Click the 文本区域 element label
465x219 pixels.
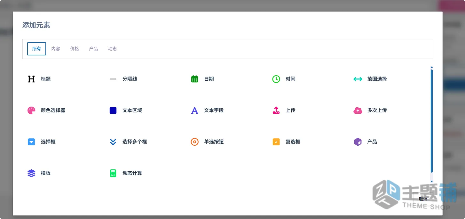(132, 110)
